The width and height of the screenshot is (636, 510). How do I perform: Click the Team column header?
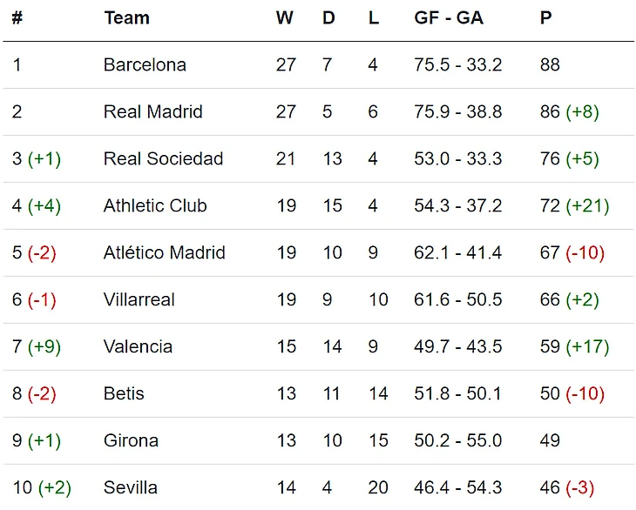[126, 18]
